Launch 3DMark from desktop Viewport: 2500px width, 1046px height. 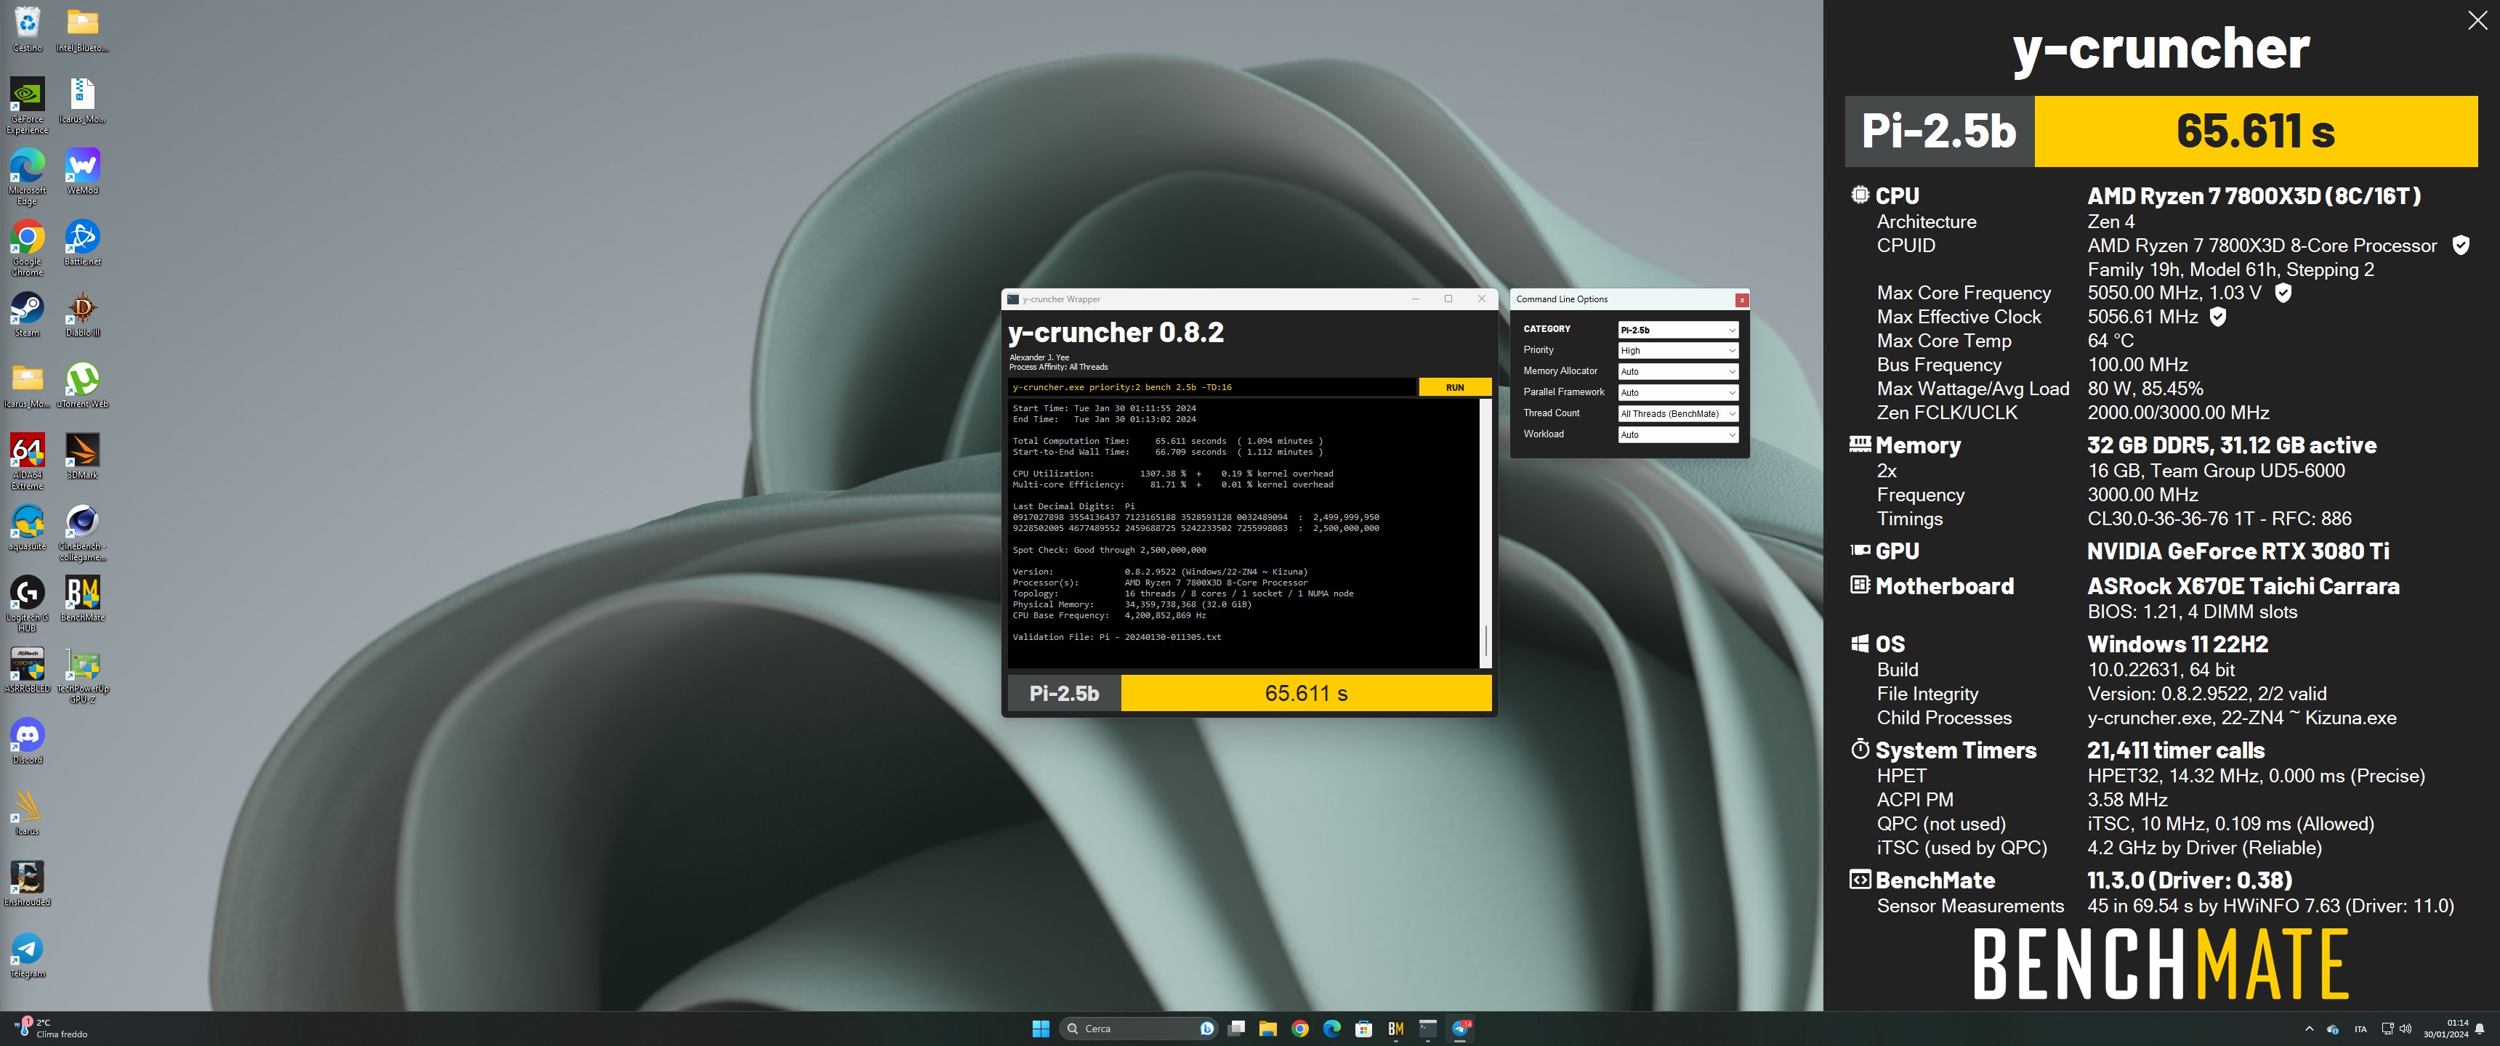pos(83,456)
